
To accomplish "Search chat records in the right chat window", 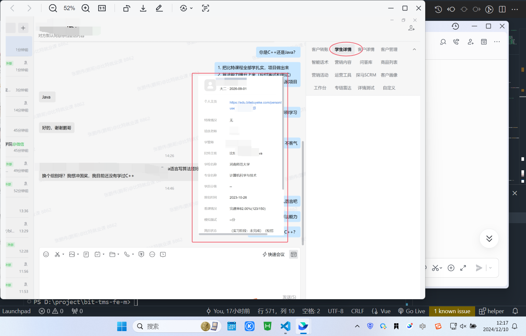I will [443, 42].
